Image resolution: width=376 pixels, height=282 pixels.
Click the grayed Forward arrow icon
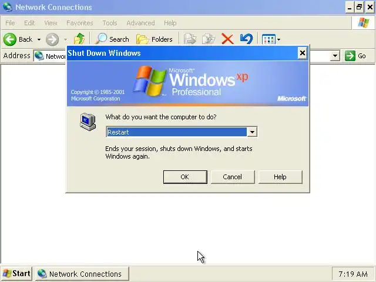click(52, 39)
